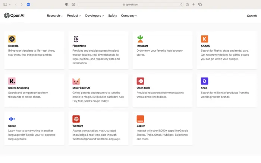Click text 'Learn how to say anything in another'

click(31, 131)
